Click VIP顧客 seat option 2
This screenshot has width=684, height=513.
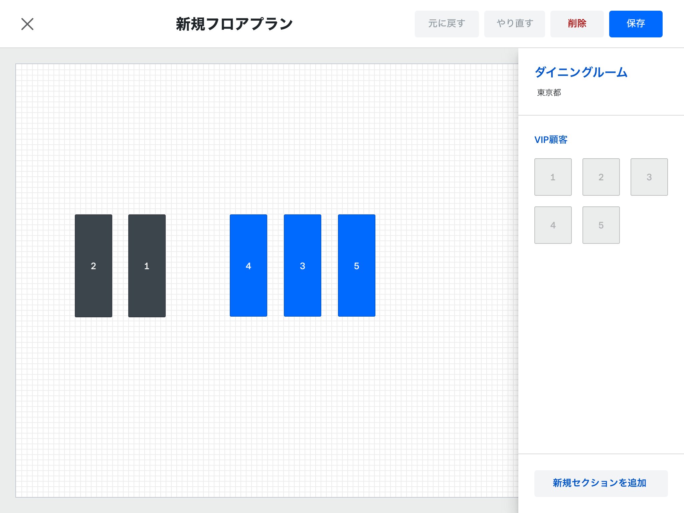pos(601,177)
